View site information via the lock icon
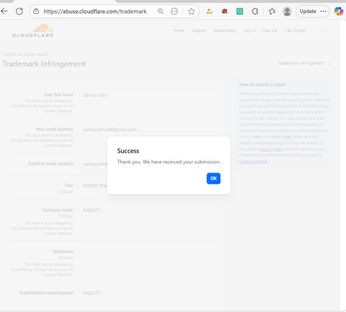 pyautogui.click(x=36, y=11)
